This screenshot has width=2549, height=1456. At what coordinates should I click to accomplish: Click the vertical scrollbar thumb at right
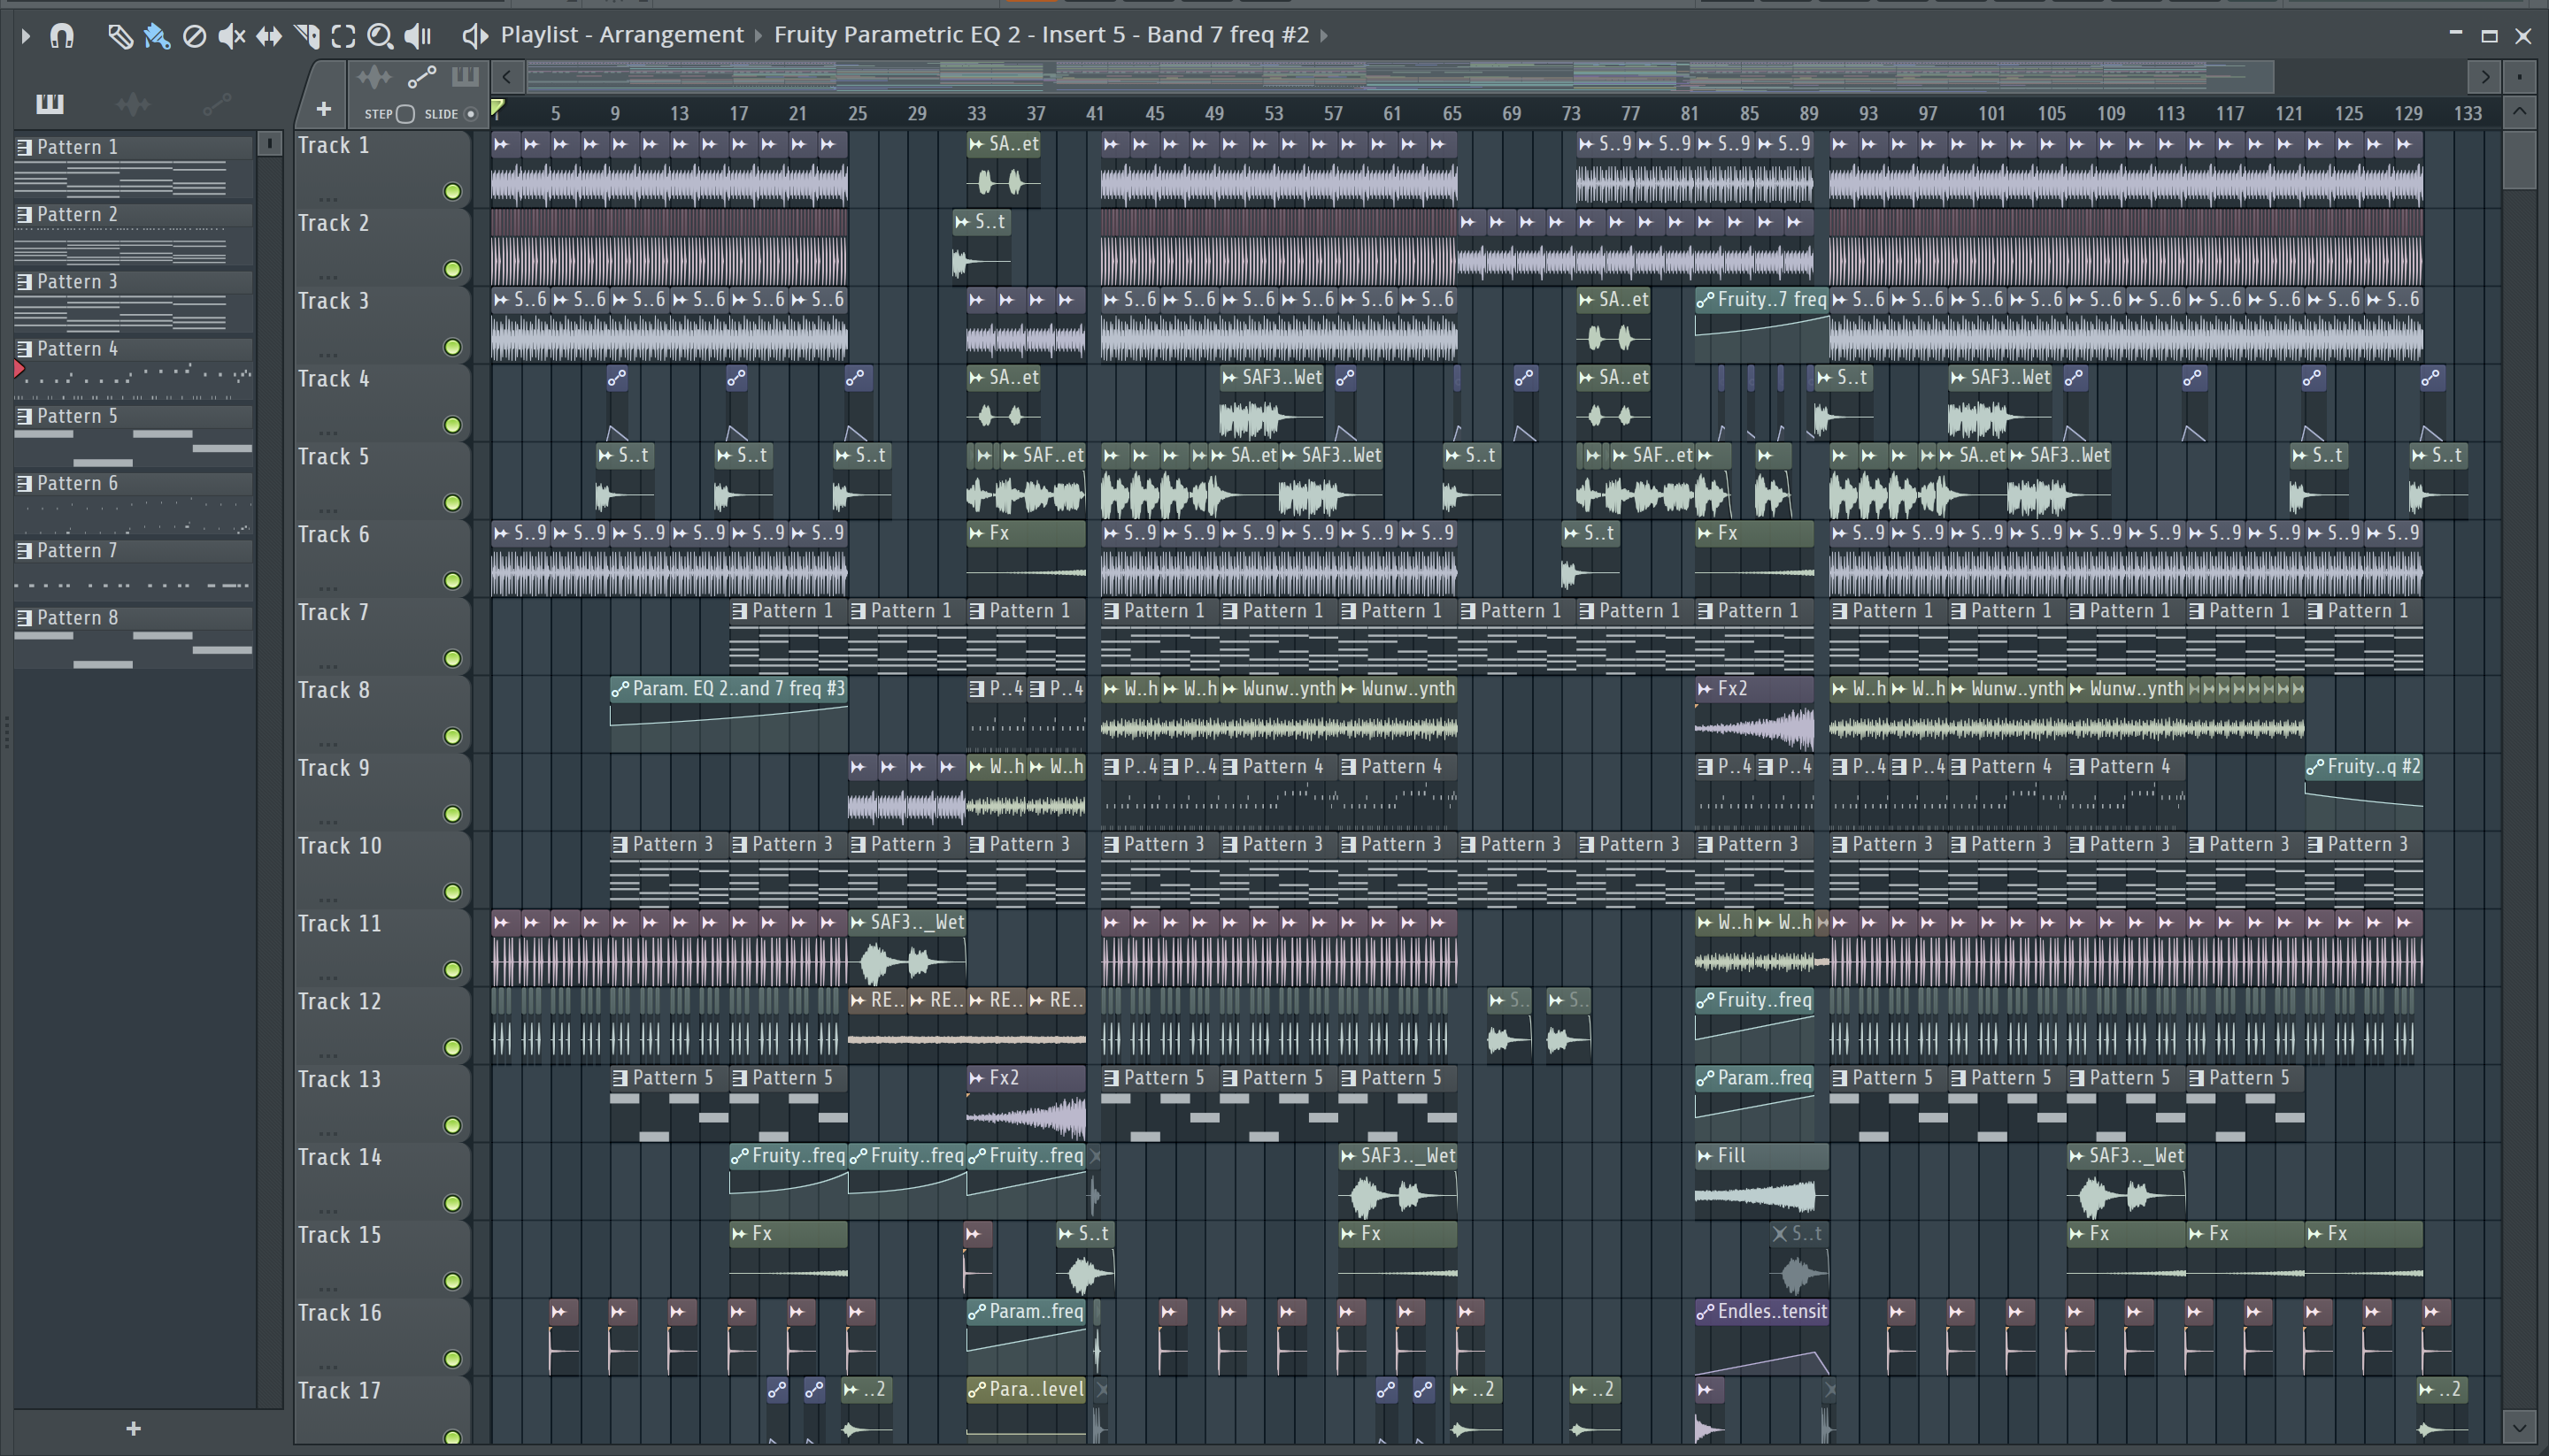pos(2519,159)
